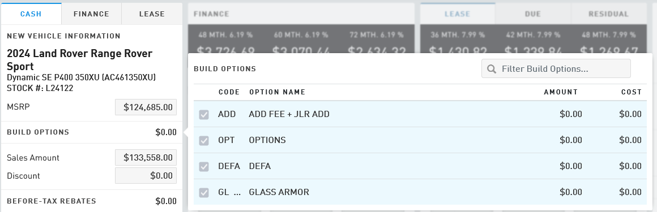Click the Filter Build Options search field
Viewport: 657px width, 212px height.
pyautogui.click(x=556, y=68)
